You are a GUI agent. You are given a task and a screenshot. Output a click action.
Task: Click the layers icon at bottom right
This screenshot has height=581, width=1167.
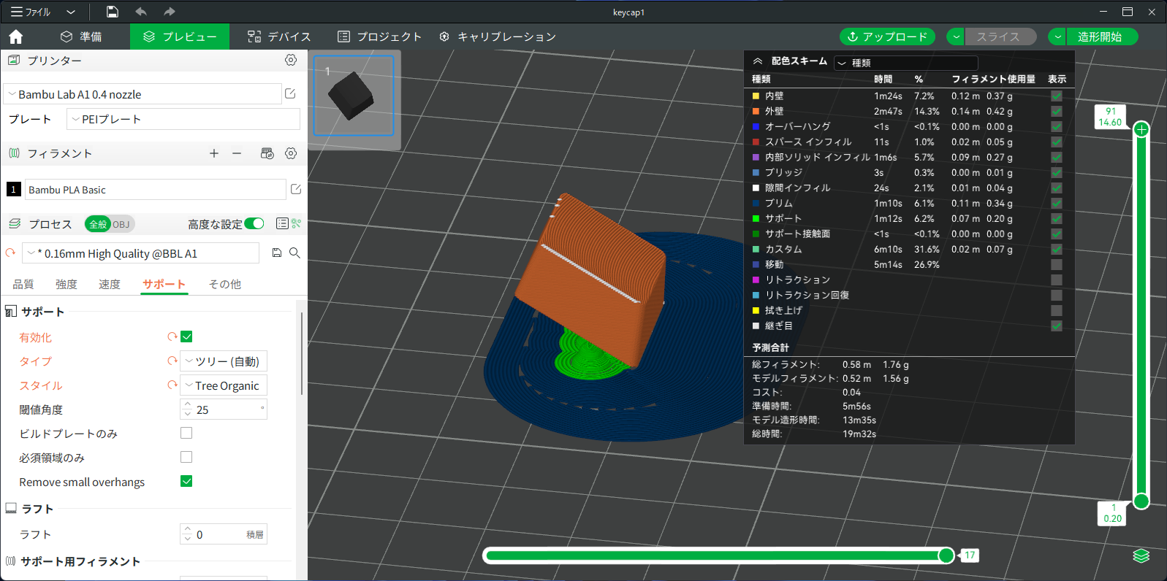point(1141,556)
